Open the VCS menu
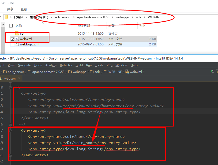This screenshot has height=165, width=218. [x=109, y=65]
